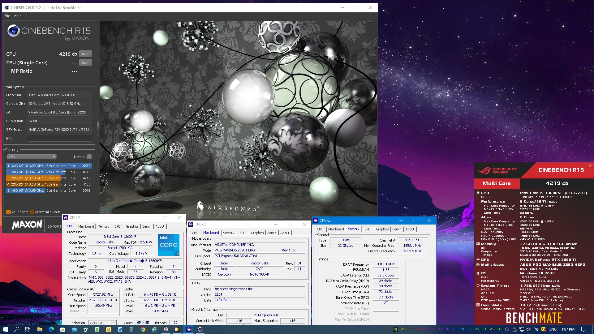Switch to Cinebench taskbar icon

[200, 329]
